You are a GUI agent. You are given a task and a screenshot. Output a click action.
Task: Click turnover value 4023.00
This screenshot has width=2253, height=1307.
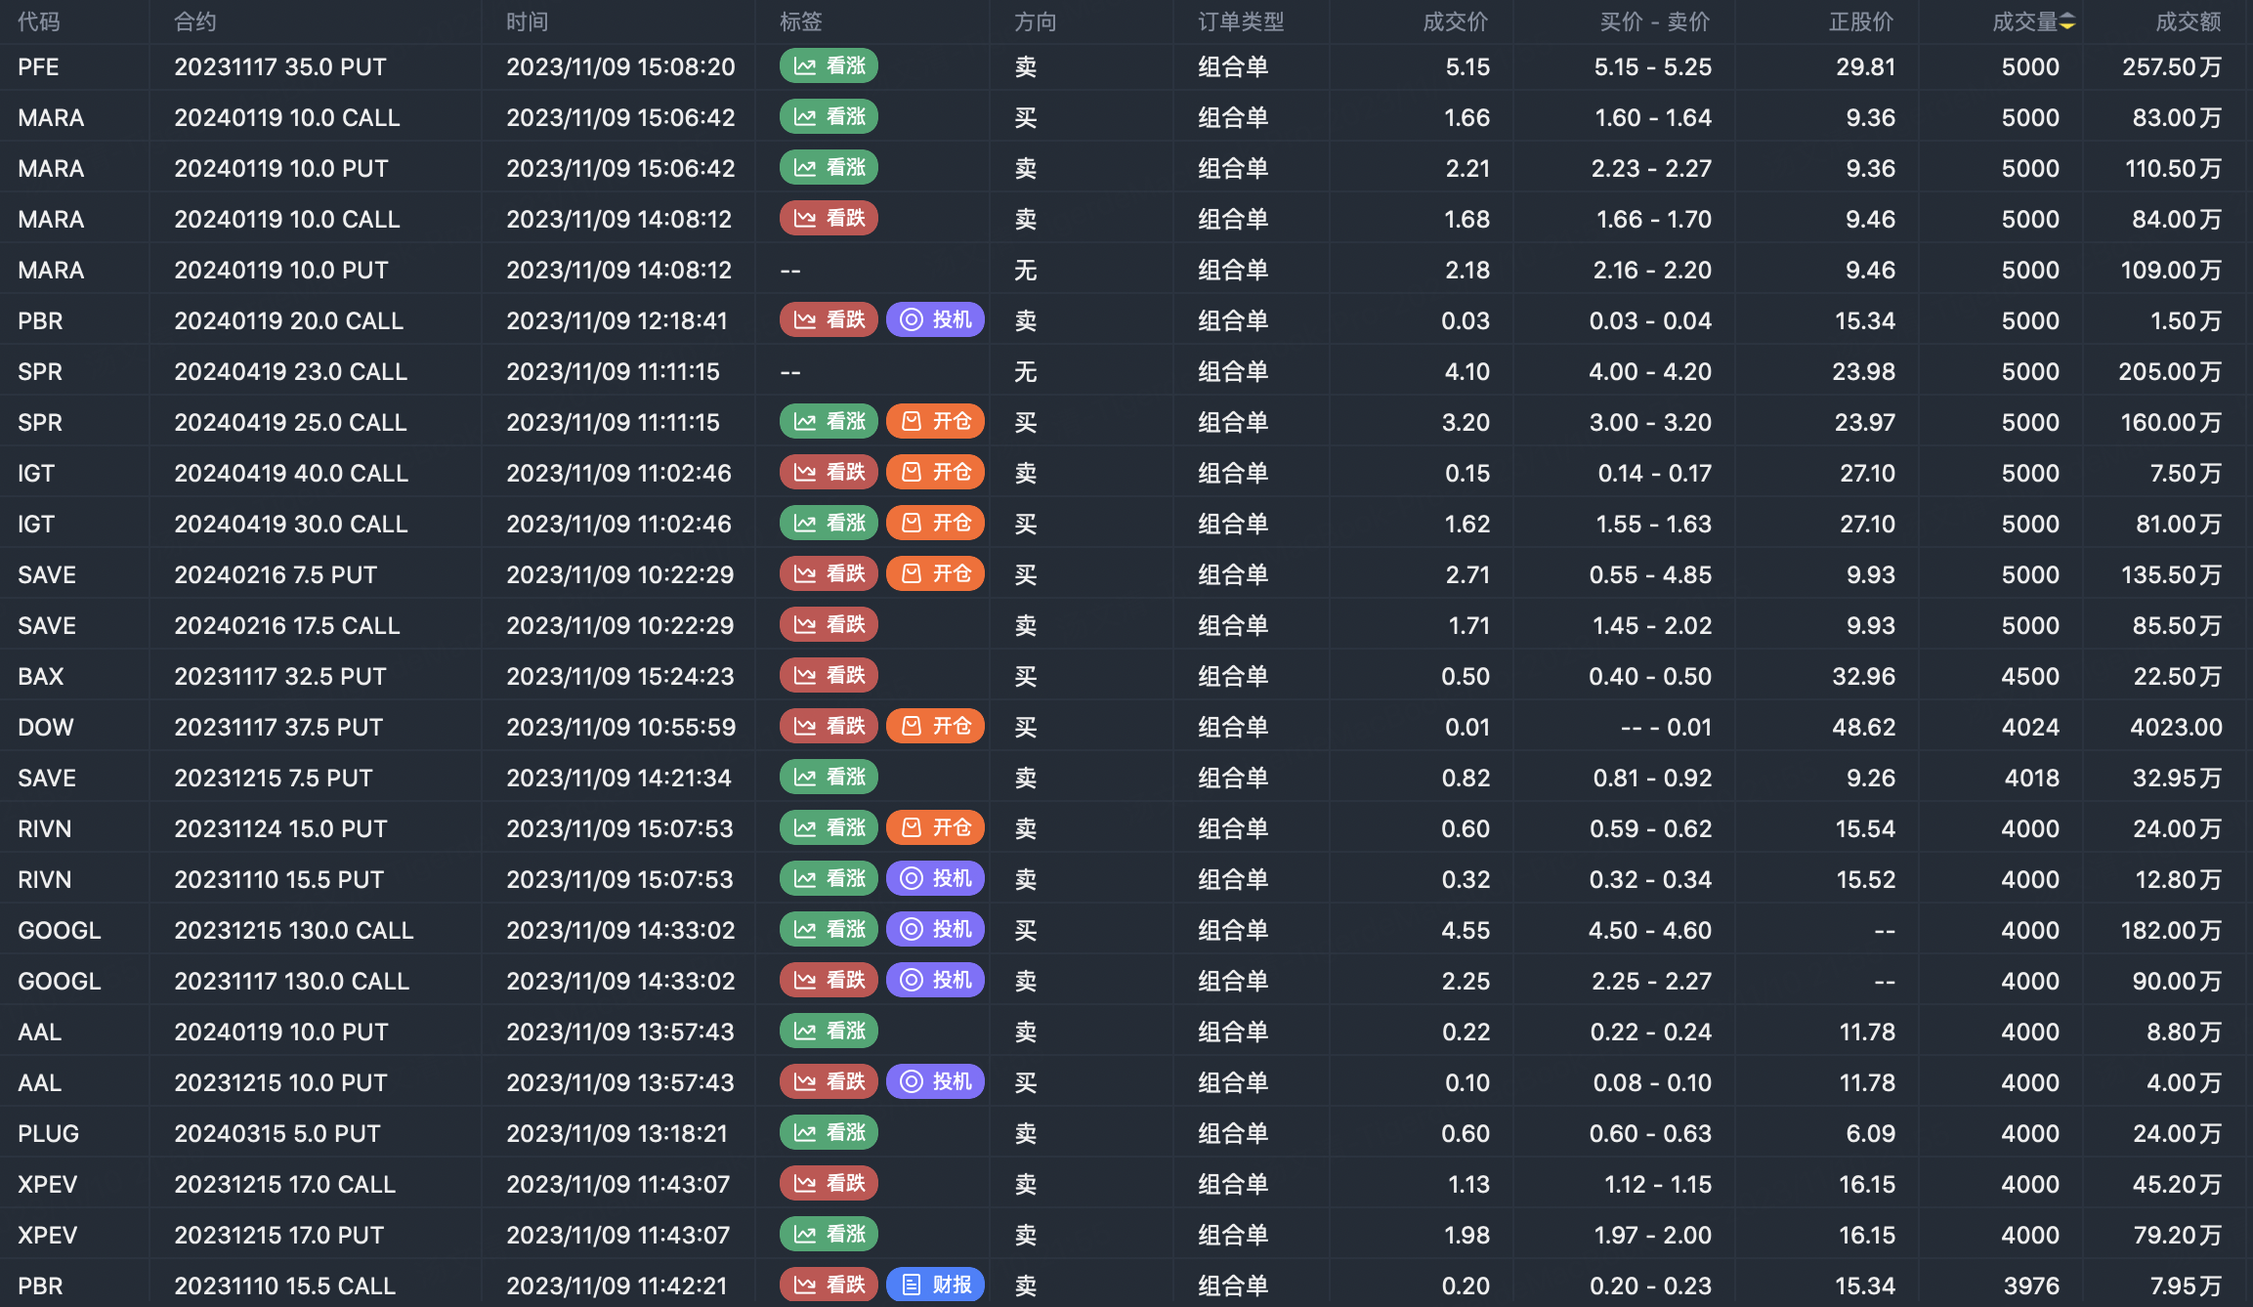click(2176, 727)
